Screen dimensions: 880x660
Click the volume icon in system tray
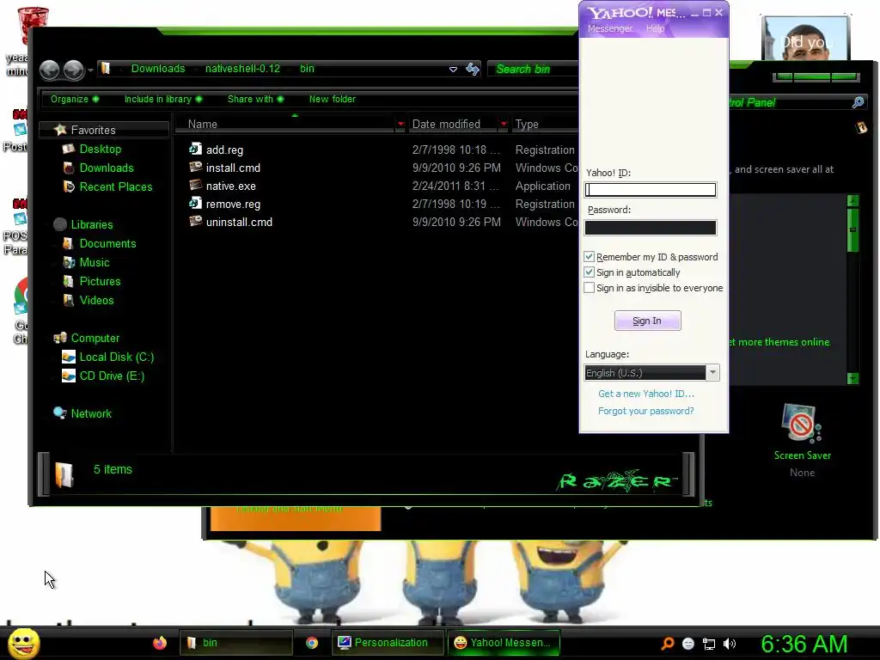(730, 644)
